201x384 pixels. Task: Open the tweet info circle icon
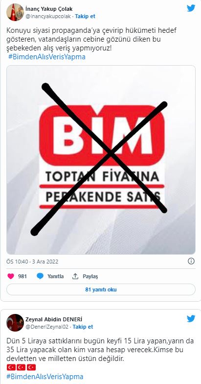tap(191, 261)
